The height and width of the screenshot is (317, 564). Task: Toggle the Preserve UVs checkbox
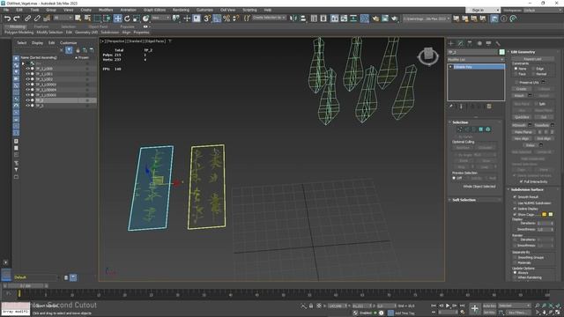tap(517, 82)
